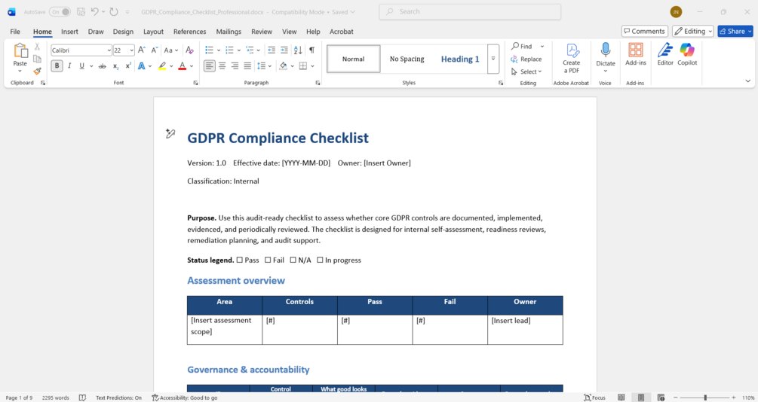Toggle Italic formatting button
The image size is (758, 402).
69,65
